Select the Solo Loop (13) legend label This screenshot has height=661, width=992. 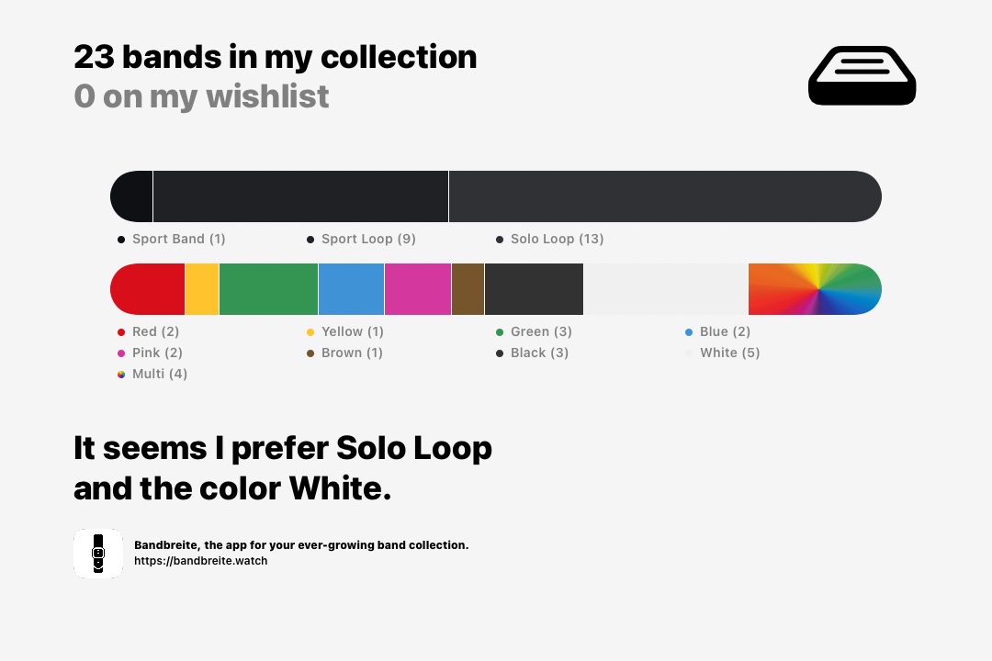(x=557, y=239)
